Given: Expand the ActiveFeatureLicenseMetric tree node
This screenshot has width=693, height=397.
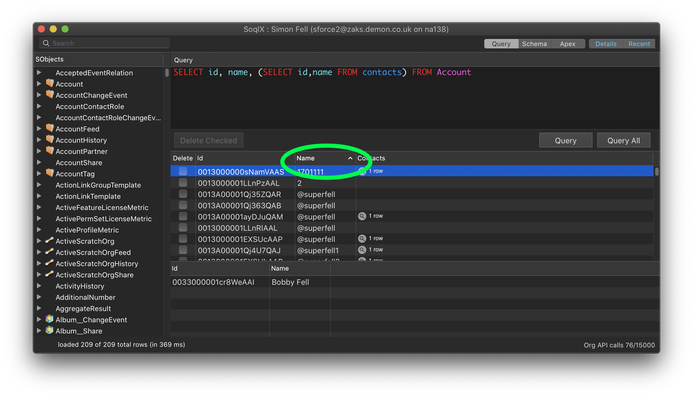Looking at the screenshot, I should [40, 207].
